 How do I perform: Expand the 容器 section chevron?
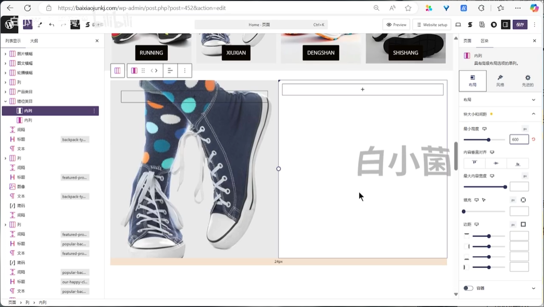tap(534, 288)
